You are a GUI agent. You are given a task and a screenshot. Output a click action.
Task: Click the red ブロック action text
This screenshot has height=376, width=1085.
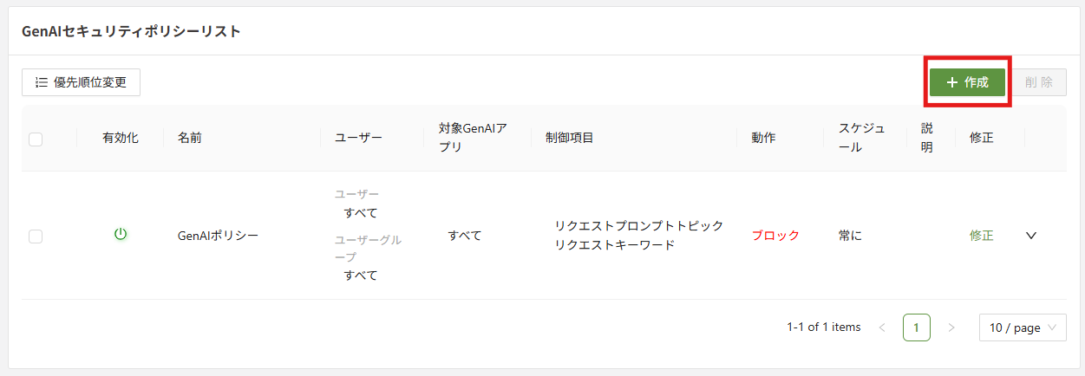(775, 236)
